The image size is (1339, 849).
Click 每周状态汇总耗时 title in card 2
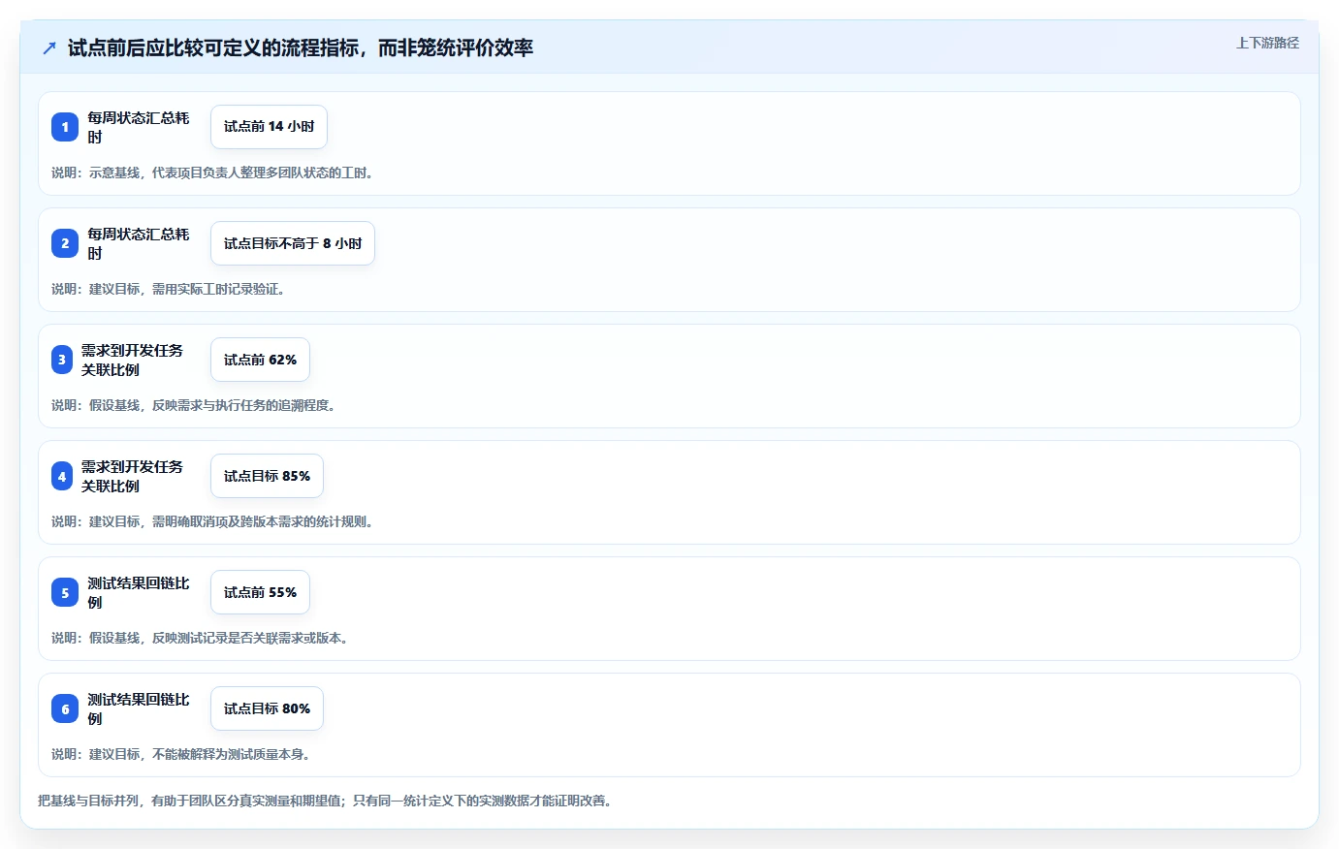click(139, 243)
